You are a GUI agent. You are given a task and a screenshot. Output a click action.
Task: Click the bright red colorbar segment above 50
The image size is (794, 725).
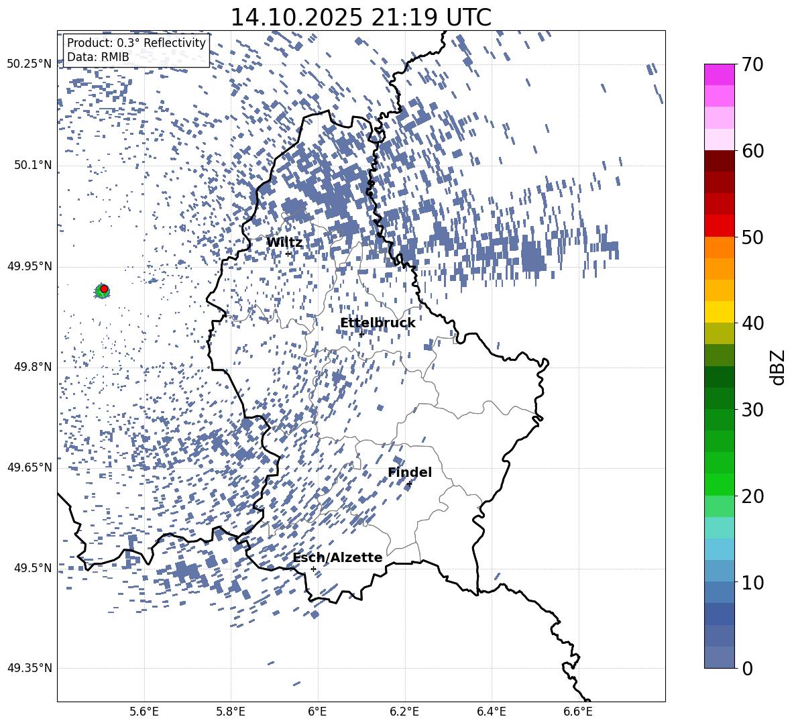720,226
